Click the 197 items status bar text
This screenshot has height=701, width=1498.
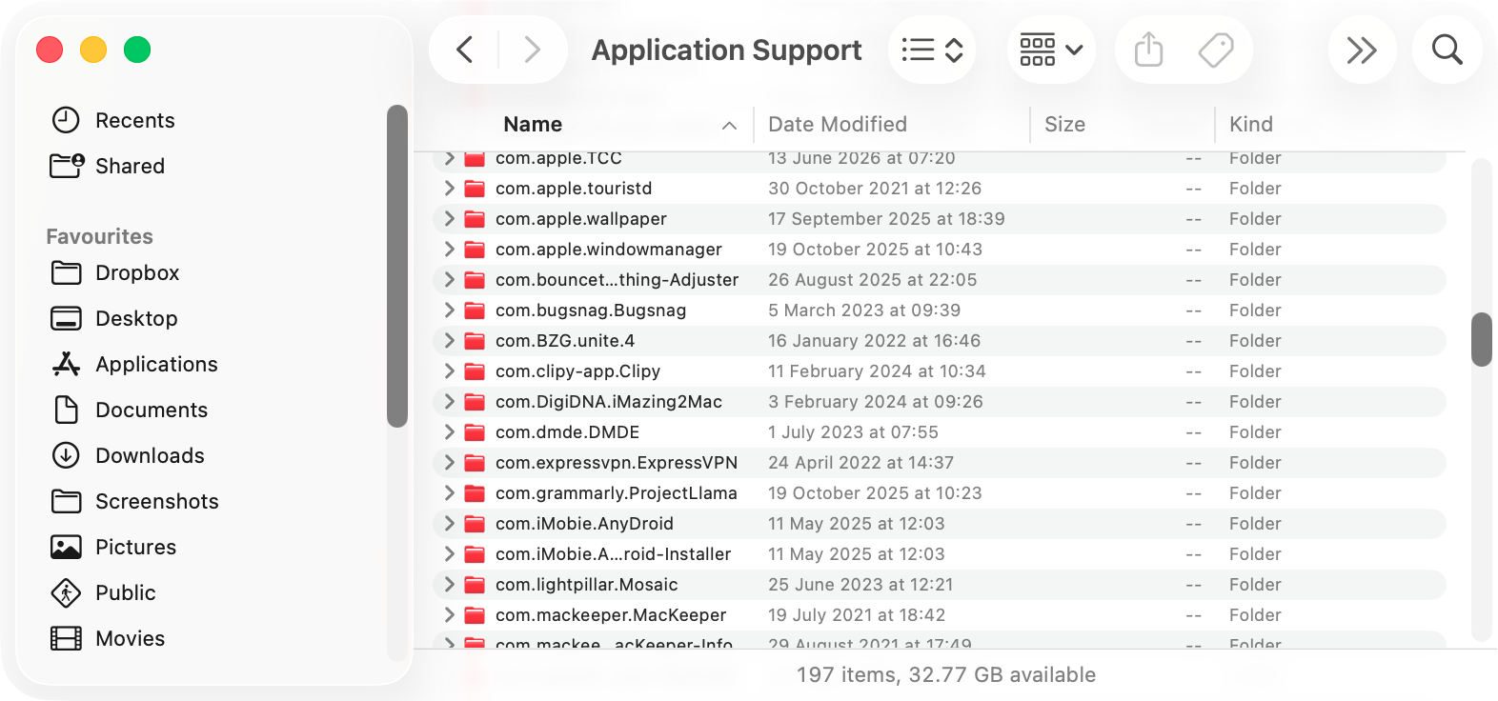[x=946, y=675]
